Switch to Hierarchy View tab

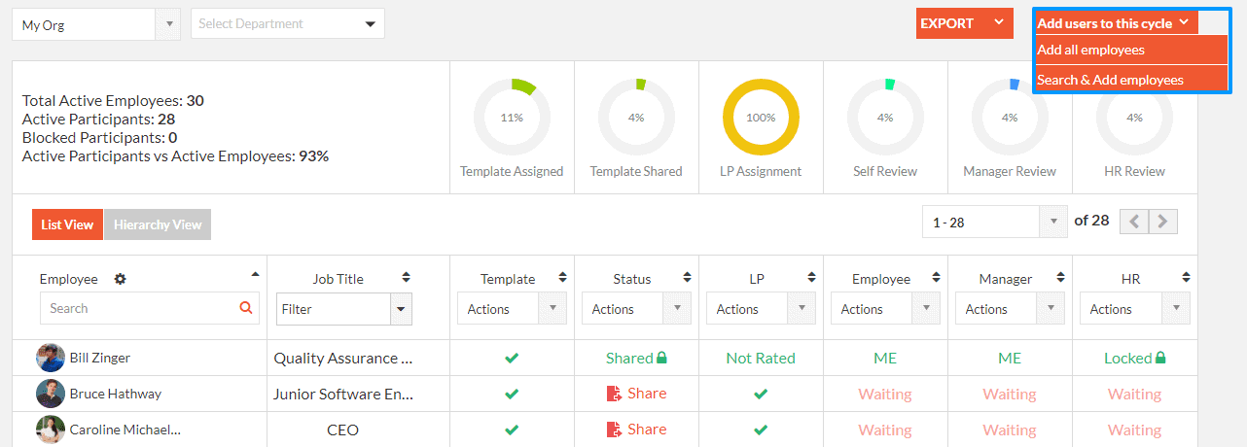[158, 224]
